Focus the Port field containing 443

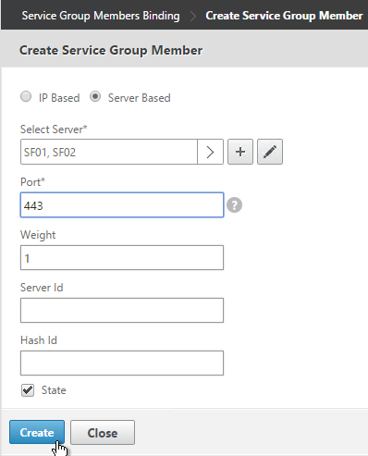point(122,205)
